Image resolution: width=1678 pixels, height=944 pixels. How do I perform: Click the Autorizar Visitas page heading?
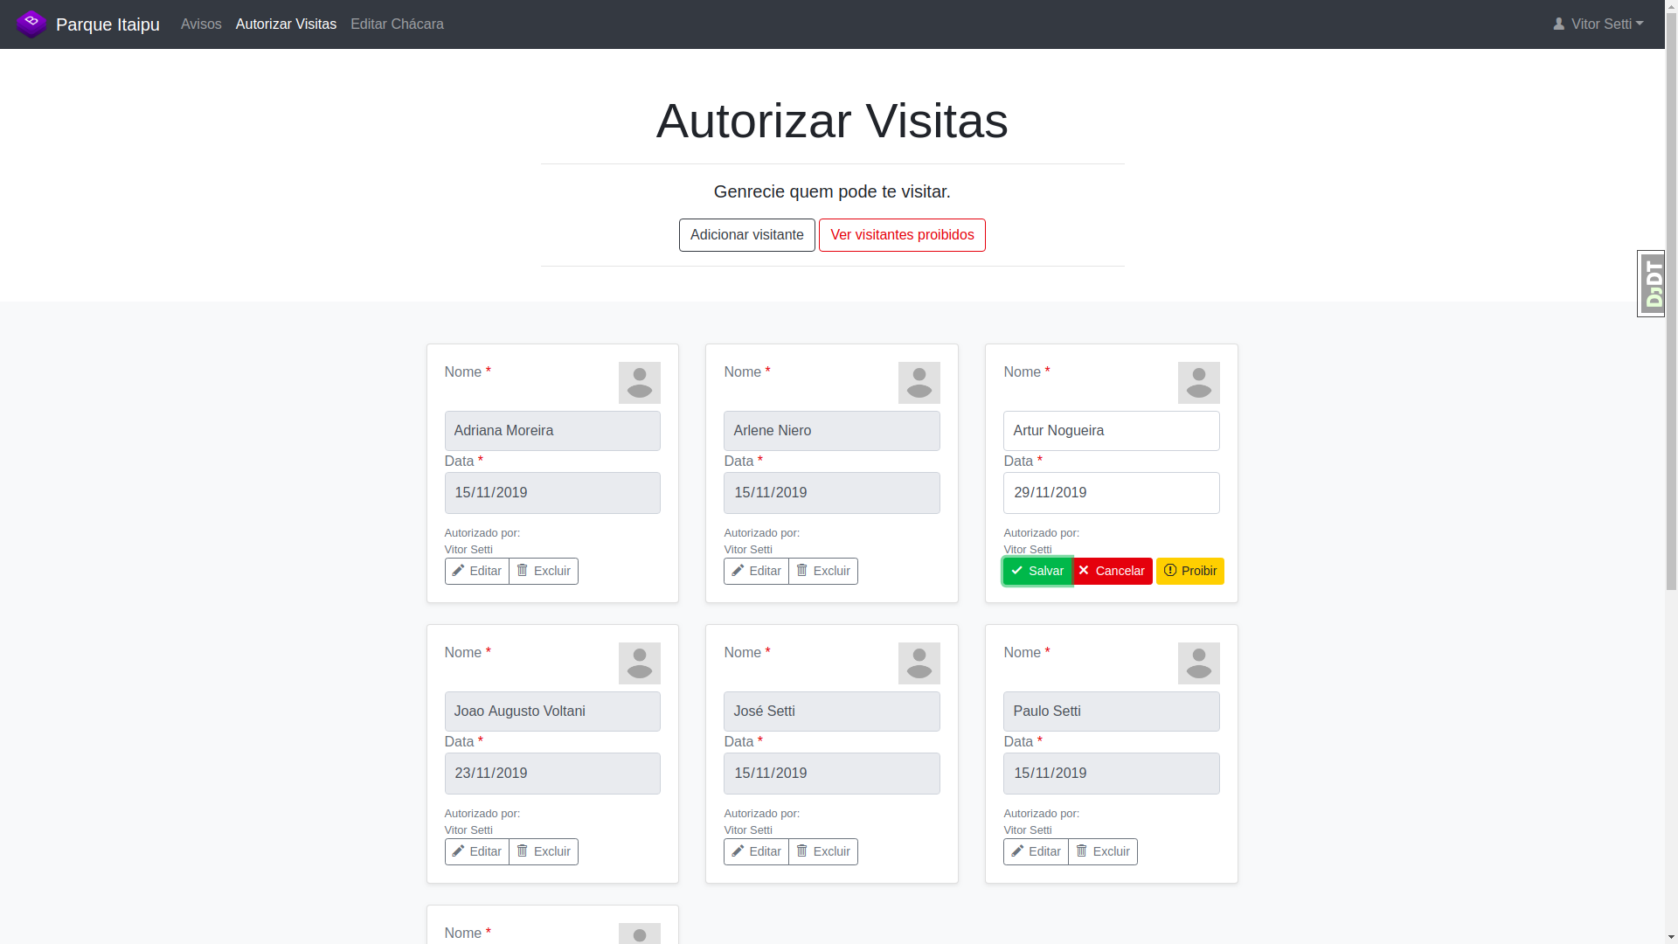click(832, 121)
